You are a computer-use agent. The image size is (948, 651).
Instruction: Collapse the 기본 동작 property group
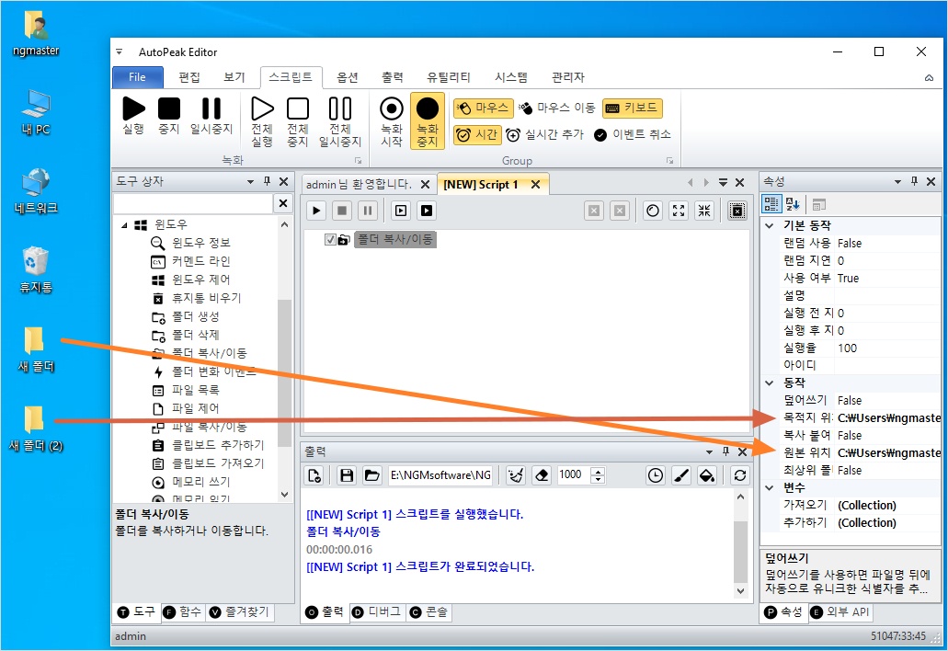(x=770, y=226)
